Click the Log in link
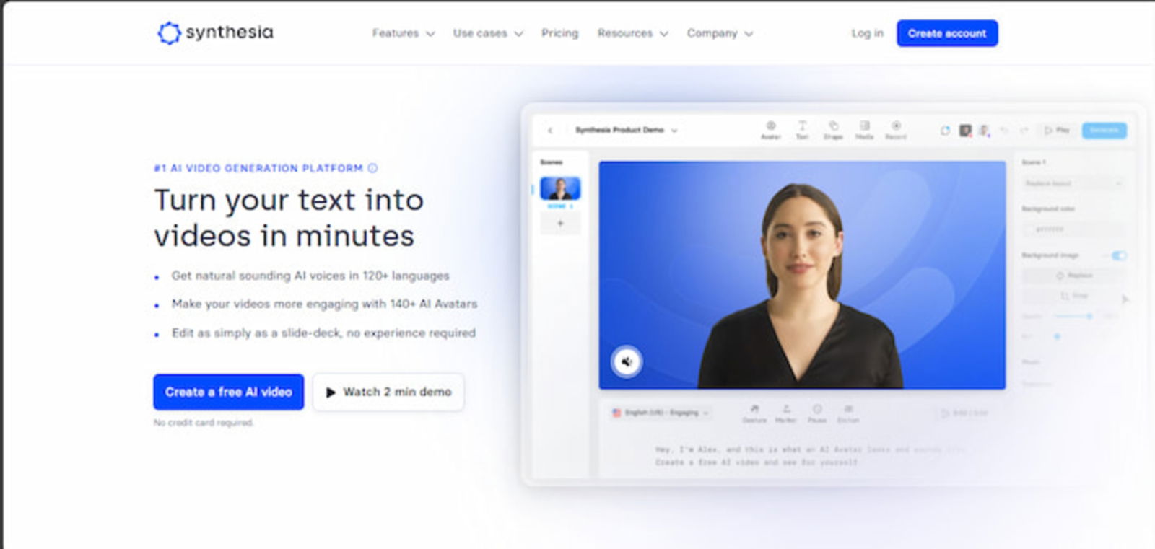Screen dimensions: 1155x549 pos(867,33)
